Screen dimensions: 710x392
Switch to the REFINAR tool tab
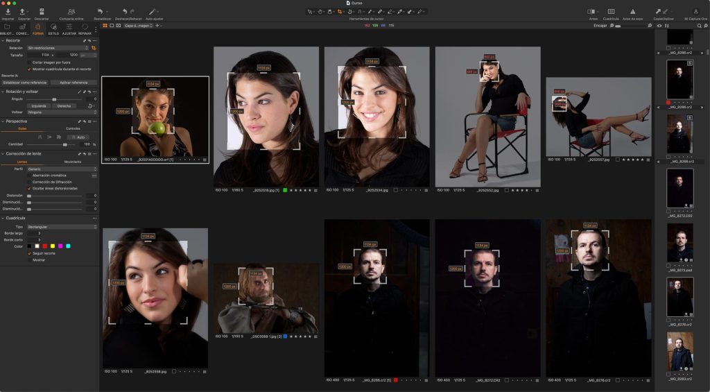pyautogui.click(x=85, y=29)
